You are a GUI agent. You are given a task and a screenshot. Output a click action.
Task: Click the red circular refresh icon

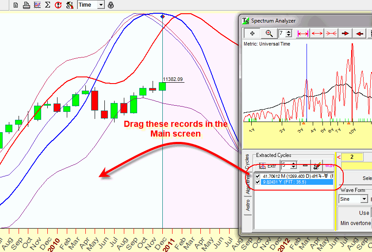pos(58,5)
